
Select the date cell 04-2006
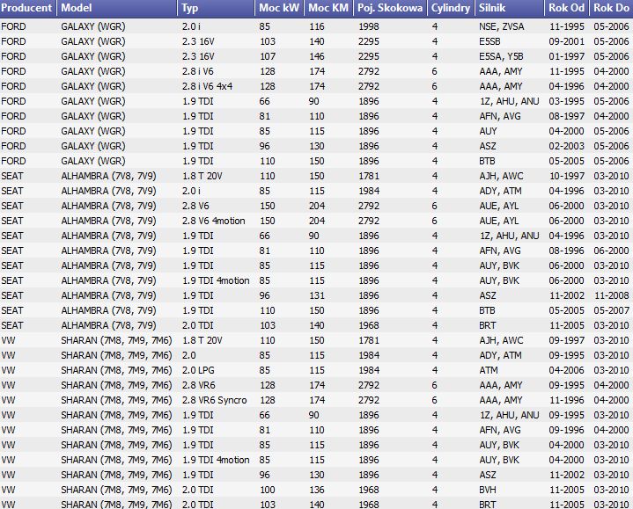click(566, 370)
